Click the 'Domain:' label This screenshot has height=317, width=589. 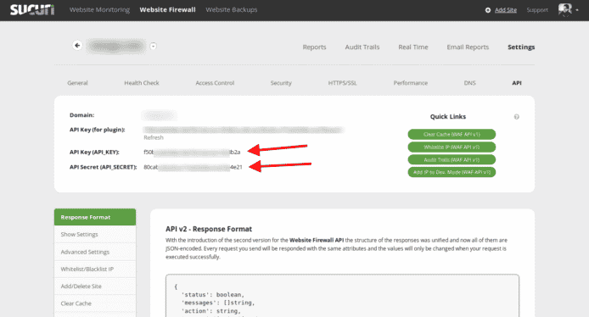[81, 115]
